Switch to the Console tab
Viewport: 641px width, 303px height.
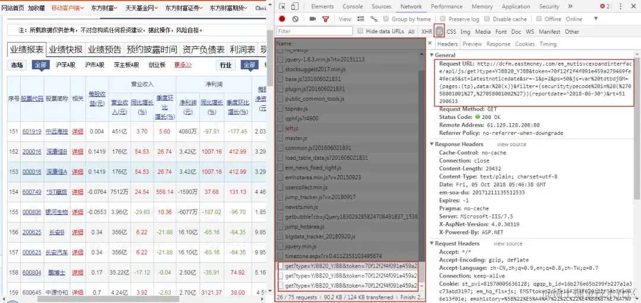pyautogui.click(x=353, y=7)
